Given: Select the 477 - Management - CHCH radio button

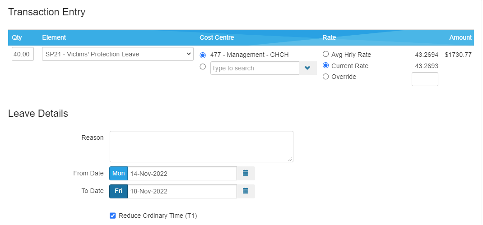Looking at the screenshot, I should click(x=203, y=55).
